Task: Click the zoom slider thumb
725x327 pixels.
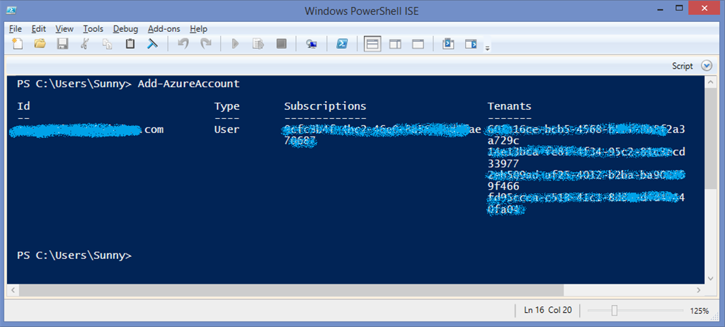Action: tap(615, 311)
